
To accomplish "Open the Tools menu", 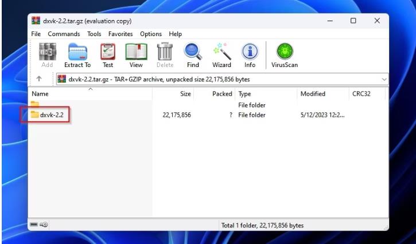I will tap(94, 34).
